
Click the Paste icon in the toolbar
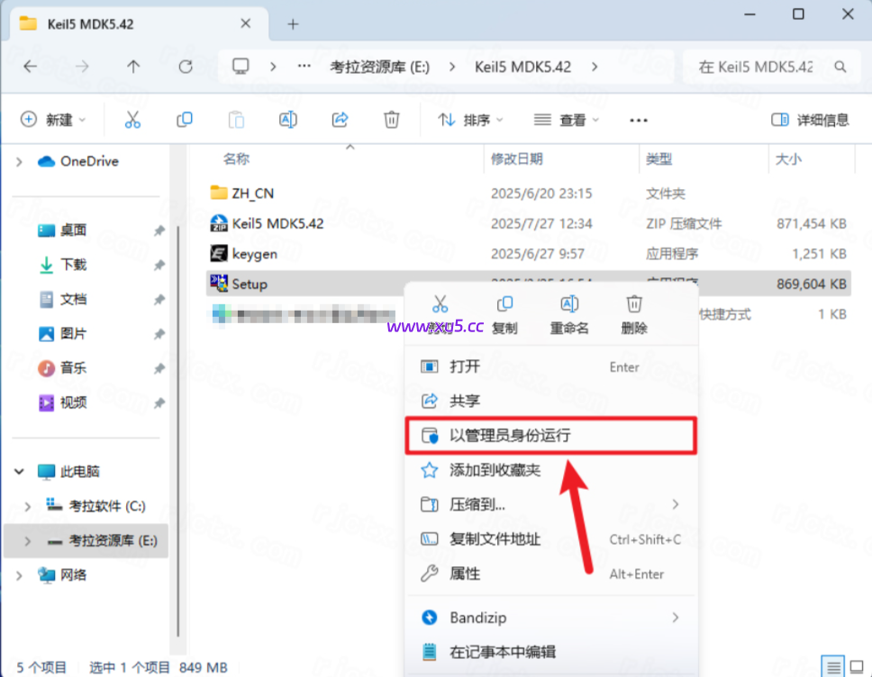point(236,119)
